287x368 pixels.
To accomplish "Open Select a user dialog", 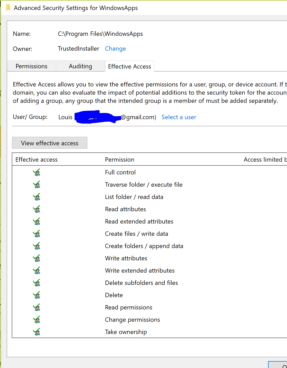I will [179, 117].
